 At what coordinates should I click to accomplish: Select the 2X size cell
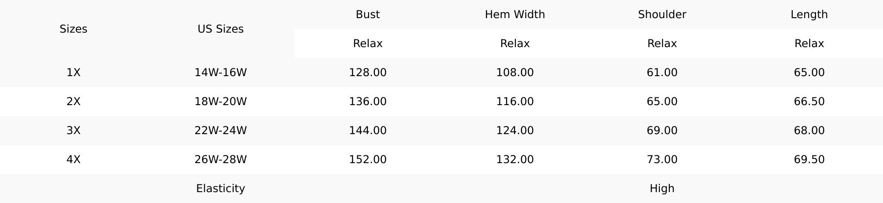point(73,101)
